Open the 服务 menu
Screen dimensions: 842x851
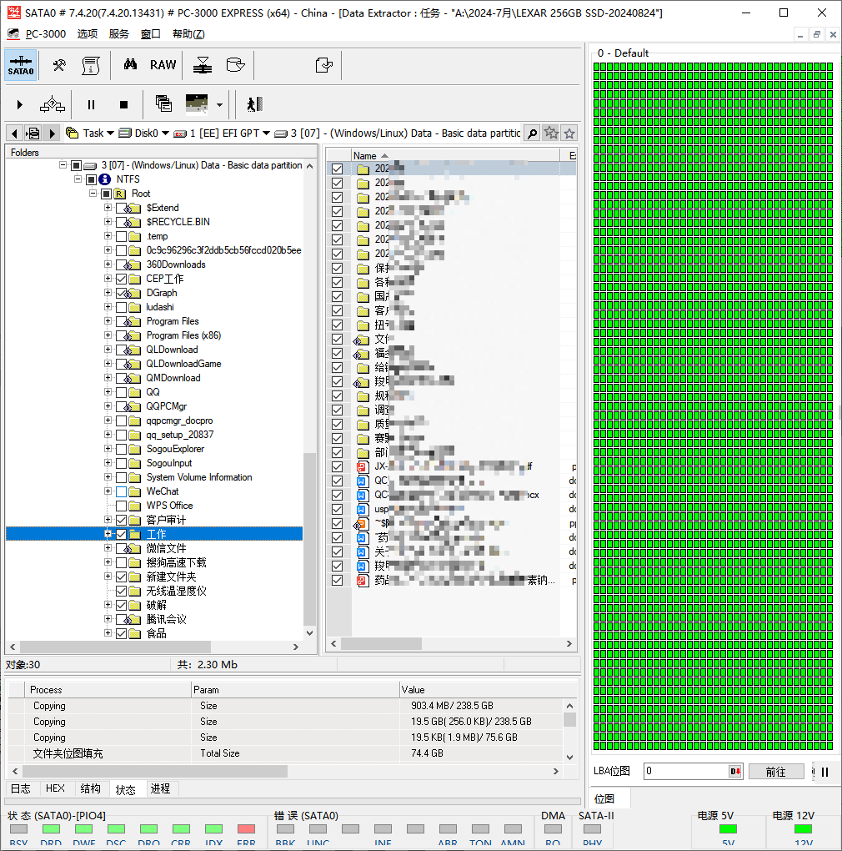tap(119, 34)
